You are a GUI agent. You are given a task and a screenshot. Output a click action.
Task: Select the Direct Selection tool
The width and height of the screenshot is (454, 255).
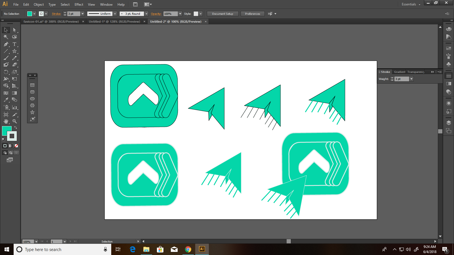click(x=14, y=30)
